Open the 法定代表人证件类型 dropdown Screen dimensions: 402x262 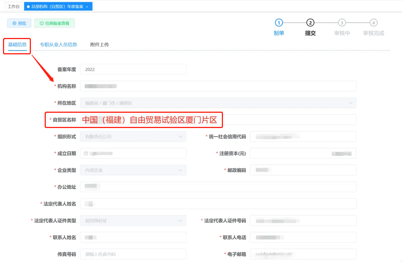pos(133,220)
